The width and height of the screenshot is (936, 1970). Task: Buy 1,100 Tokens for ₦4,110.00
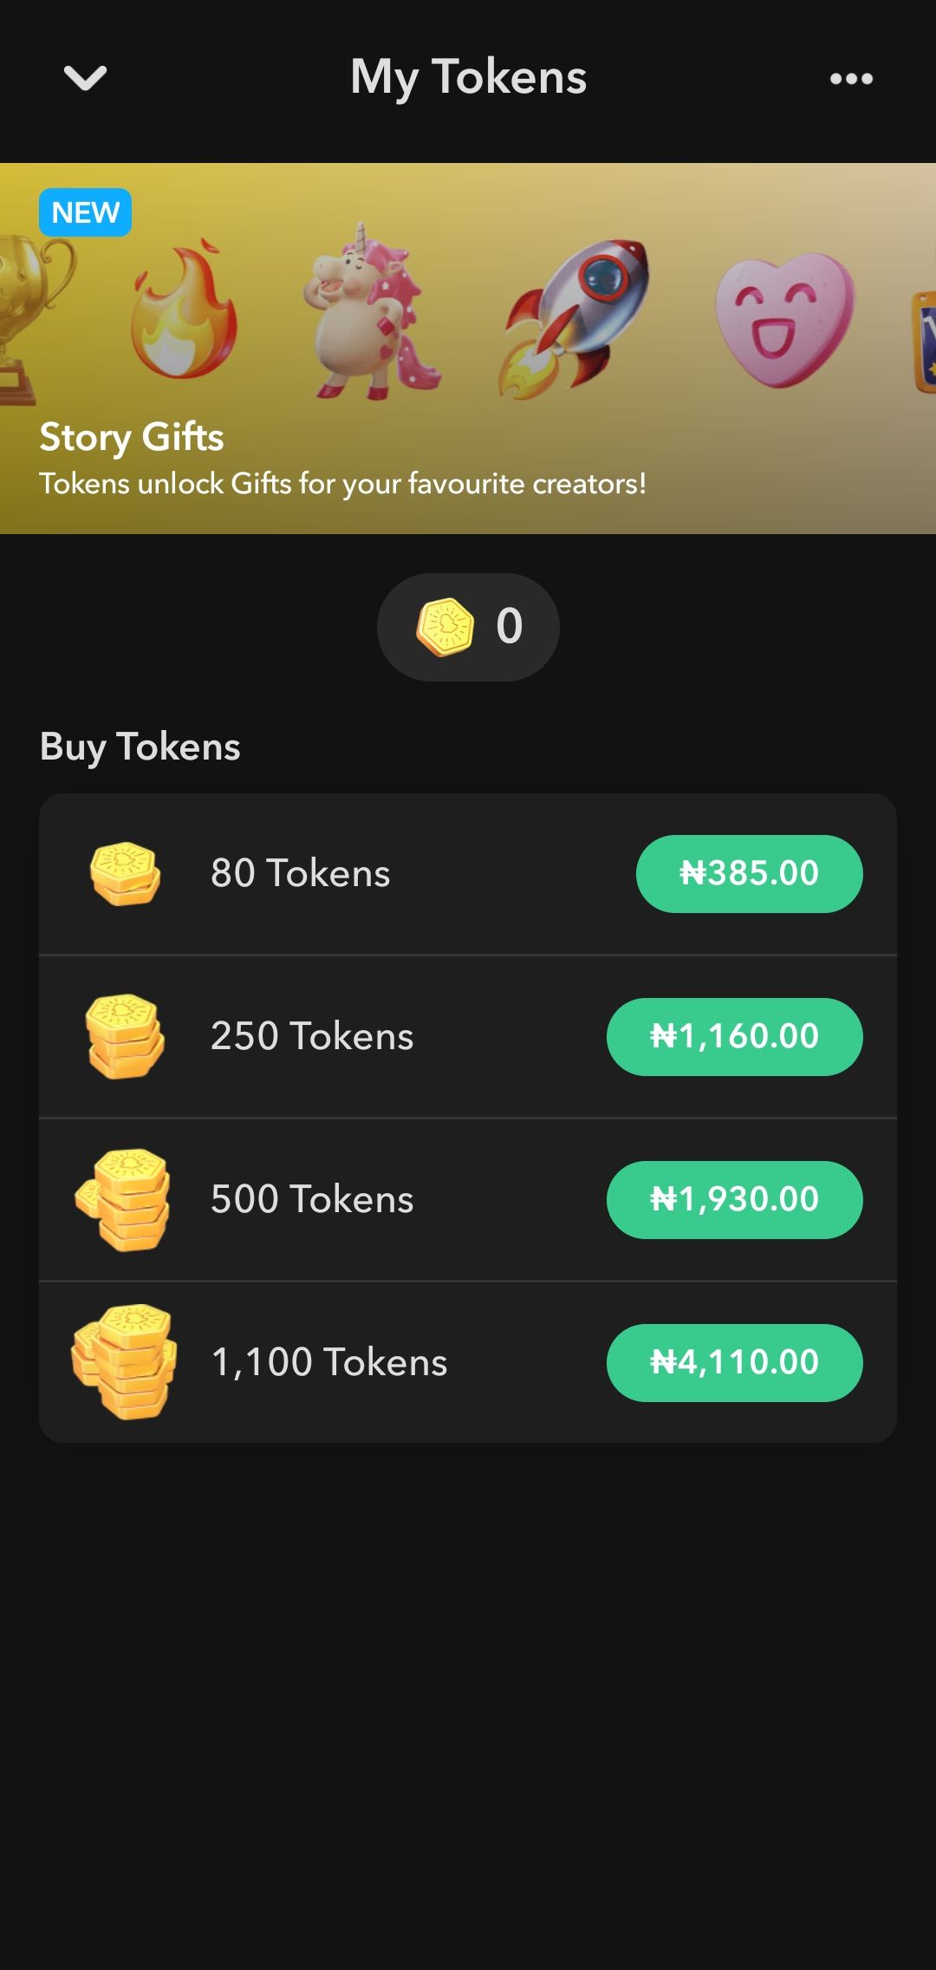coord(734,1363)
